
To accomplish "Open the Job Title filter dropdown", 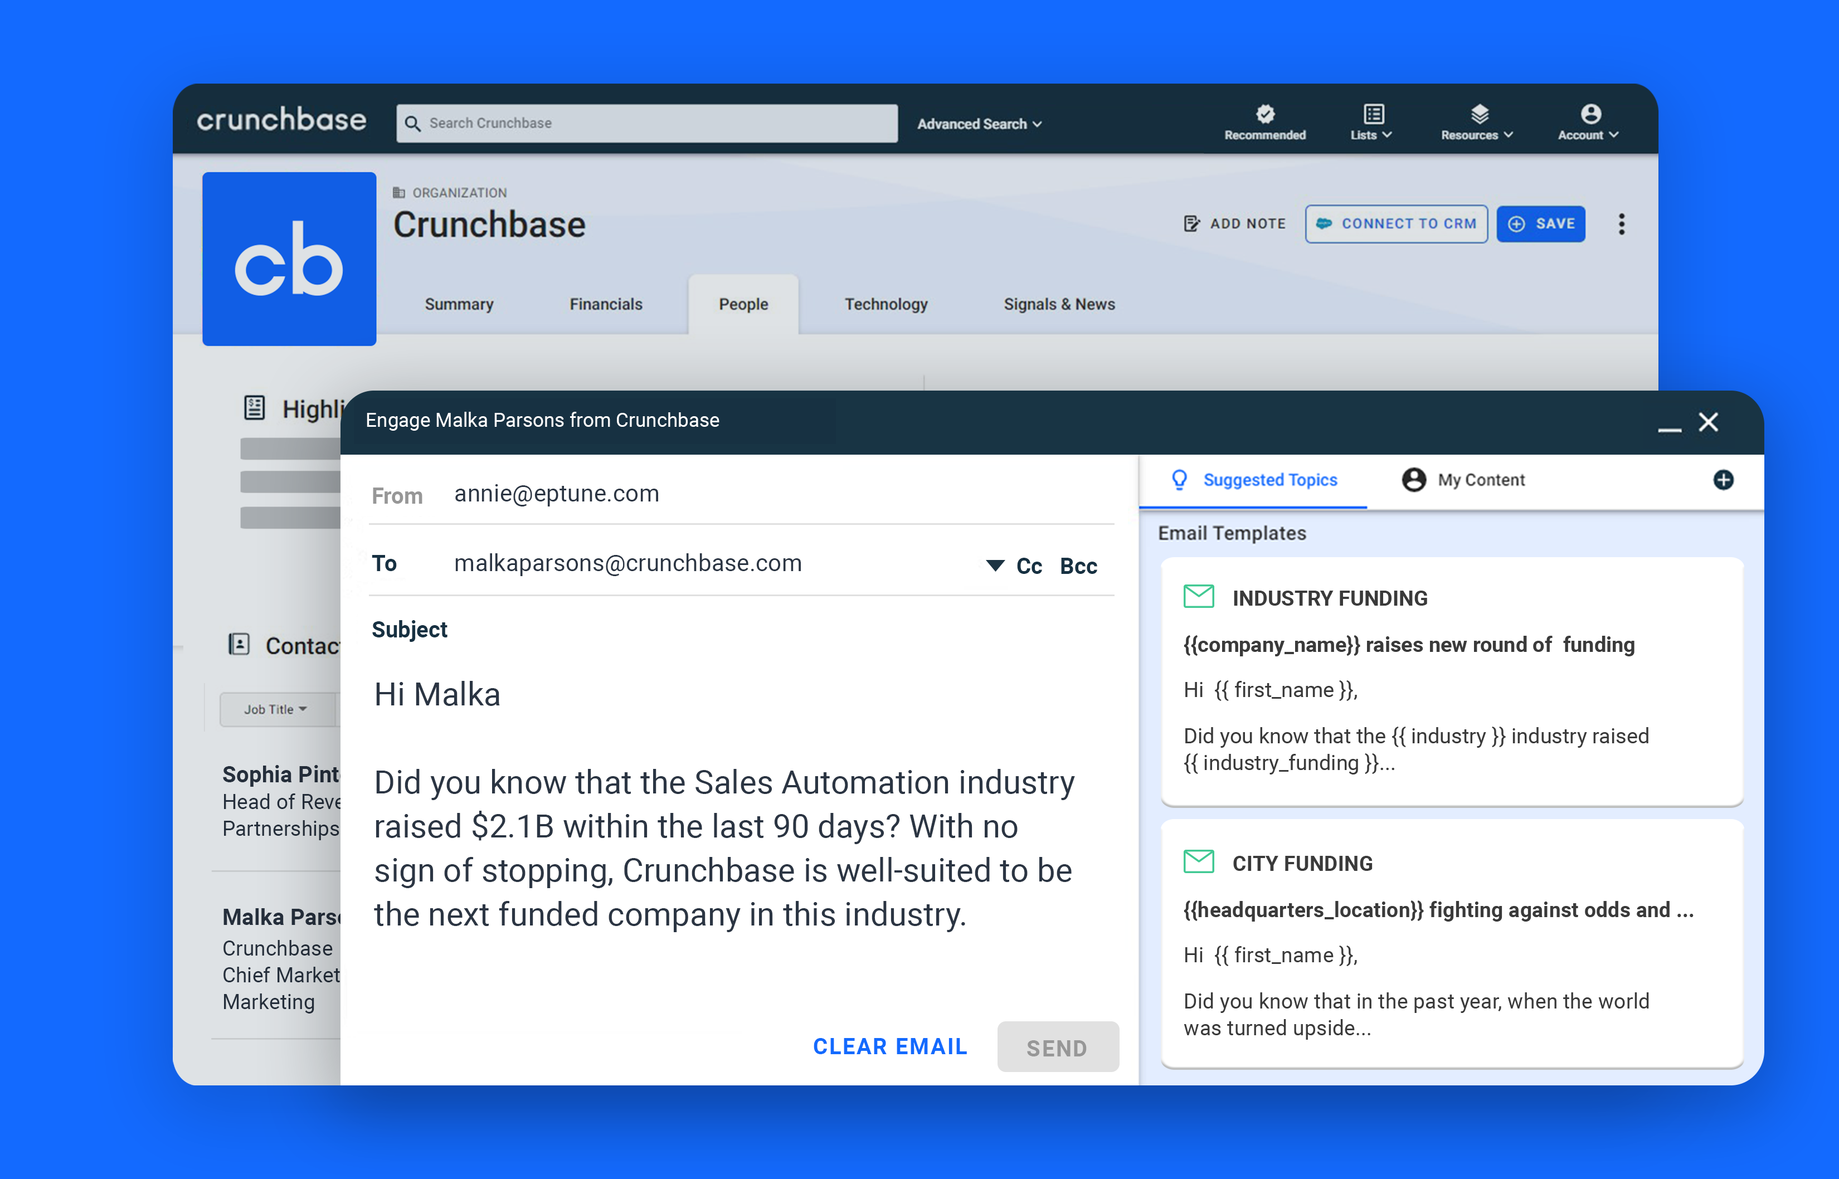I will click(276, 710).
